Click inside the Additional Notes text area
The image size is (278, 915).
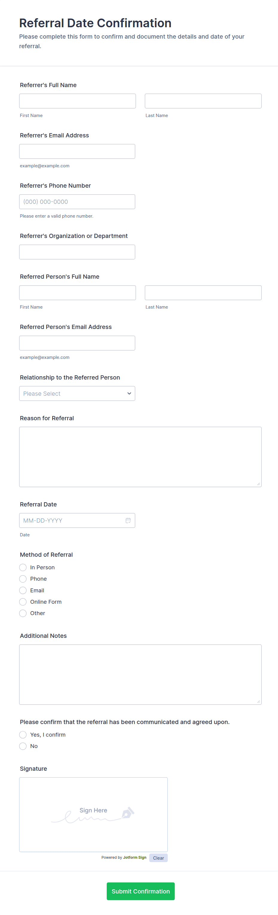[x=140, y=674]
